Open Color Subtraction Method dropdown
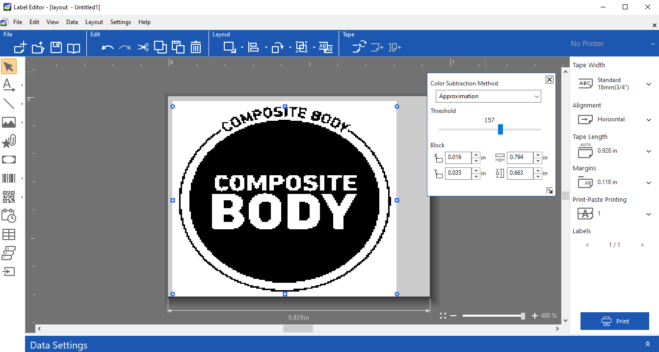This screenshot has height=352, width=659. 489,96
